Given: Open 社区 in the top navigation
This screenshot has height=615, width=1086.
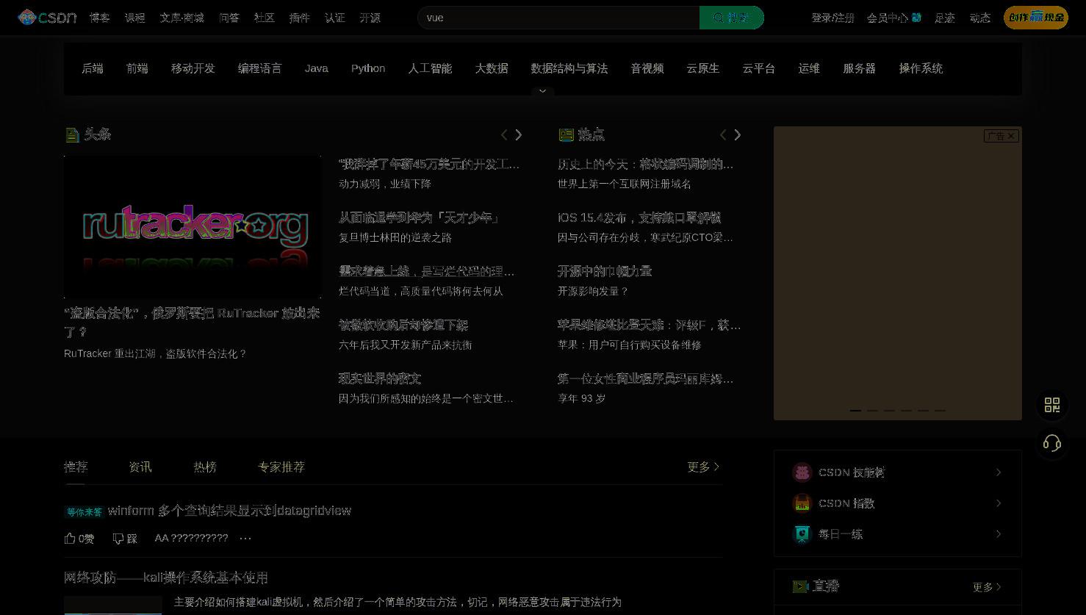Looking at the screenshot, I should click(265, 18).
